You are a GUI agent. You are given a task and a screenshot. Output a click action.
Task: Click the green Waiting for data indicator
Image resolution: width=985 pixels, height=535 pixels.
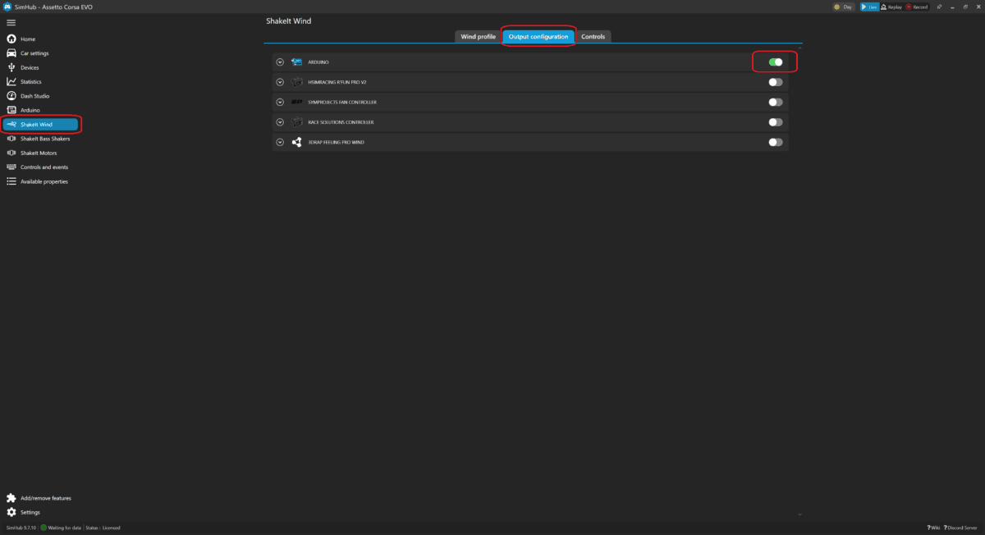(x=44, y=528)
